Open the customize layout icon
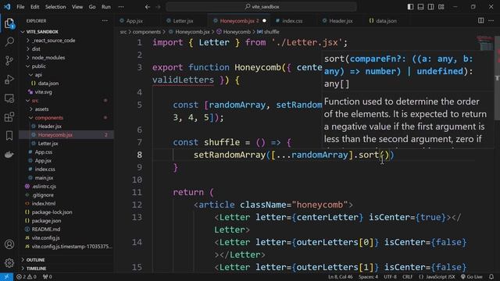Viewport: 500px width, 281px height. pyautogui.click(x=441, y=7)
